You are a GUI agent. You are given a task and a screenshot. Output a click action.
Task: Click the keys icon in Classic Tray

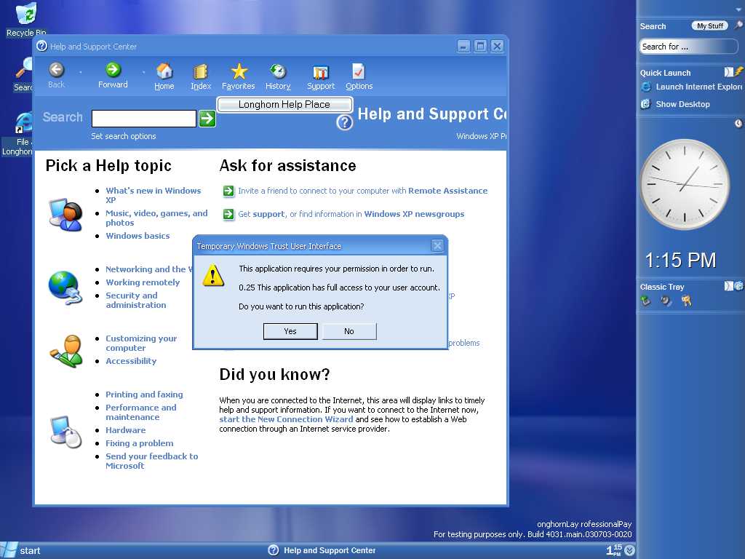687,301
